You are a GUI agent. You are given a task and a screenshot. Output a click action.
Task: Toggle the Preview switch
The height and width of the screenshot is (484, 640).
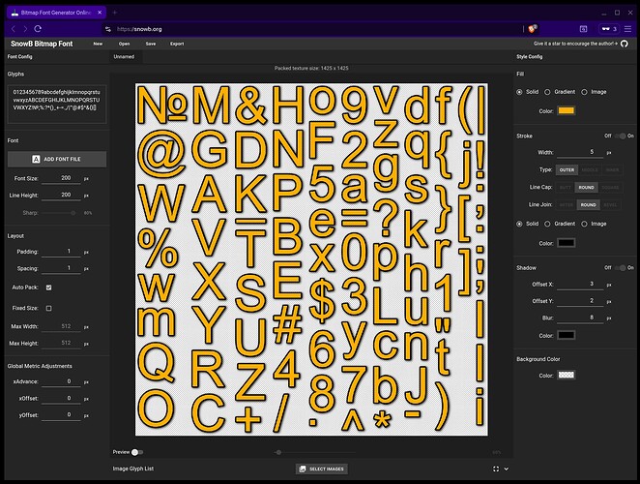[x=137, y=452]
